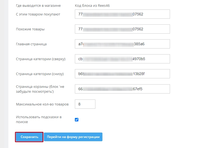Click the 'Максимальное кол-во товаров' label
The image size is (200, 148).
pos(42,104)
